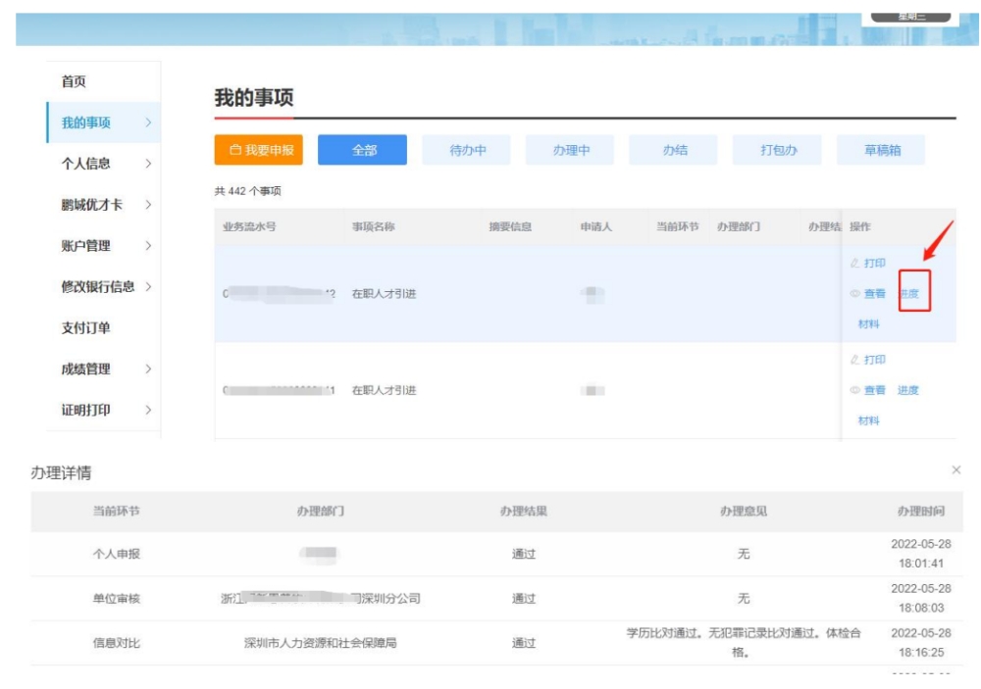Screen dimensions: 981x689
Task: Click eye view icon in first row
Action: pos(854,294)
